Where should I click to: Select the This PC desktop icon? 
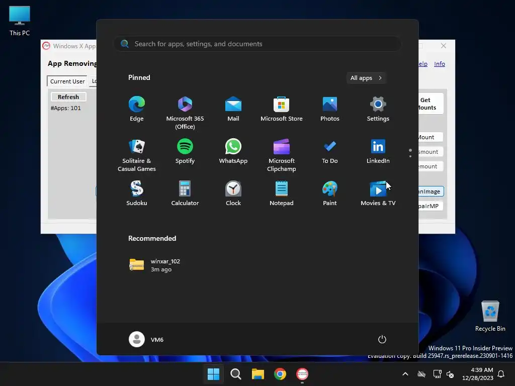pos(20,21)
